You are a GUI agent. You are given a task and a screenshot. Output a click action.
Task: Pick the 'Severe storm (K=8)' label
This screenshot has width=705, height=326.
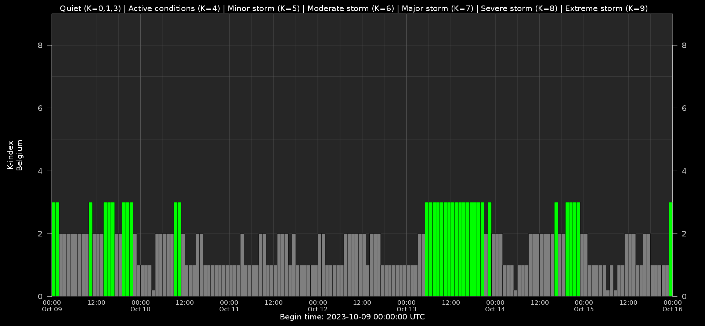tap(519, 8)
